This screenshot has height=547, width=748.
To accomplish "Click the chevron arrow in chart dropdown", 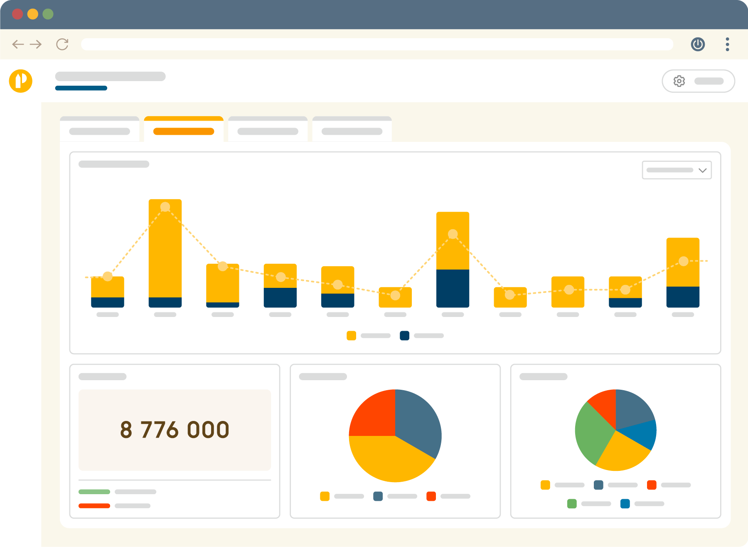I will 703,170.
